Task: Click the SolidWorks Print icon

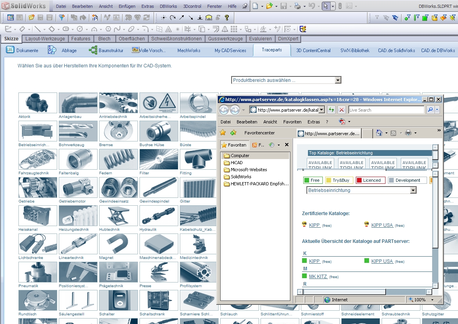Action: tap(297, 6)
